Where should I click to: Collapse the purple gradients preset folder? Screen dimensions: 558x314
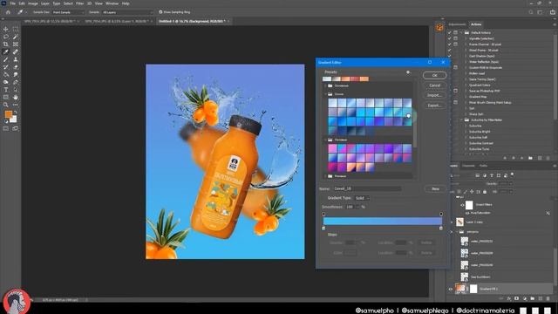pos(325,140)
